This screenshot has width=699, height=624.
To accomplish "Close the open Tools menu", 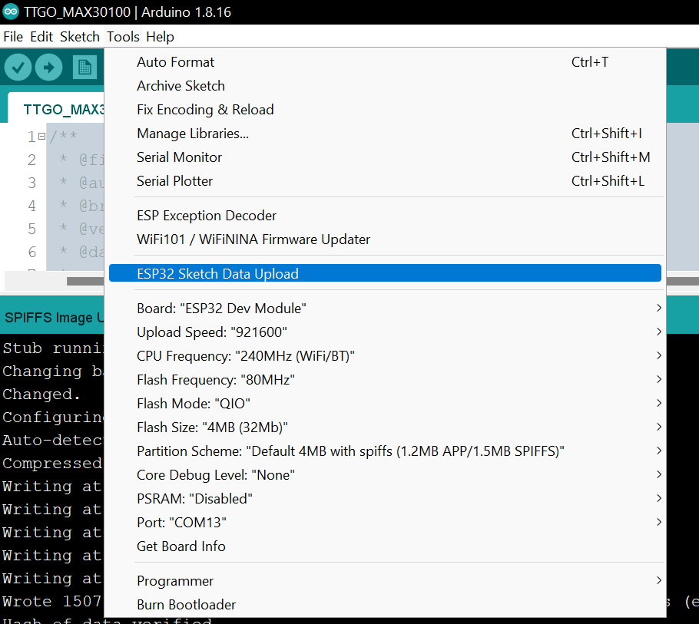I will 123,37.
